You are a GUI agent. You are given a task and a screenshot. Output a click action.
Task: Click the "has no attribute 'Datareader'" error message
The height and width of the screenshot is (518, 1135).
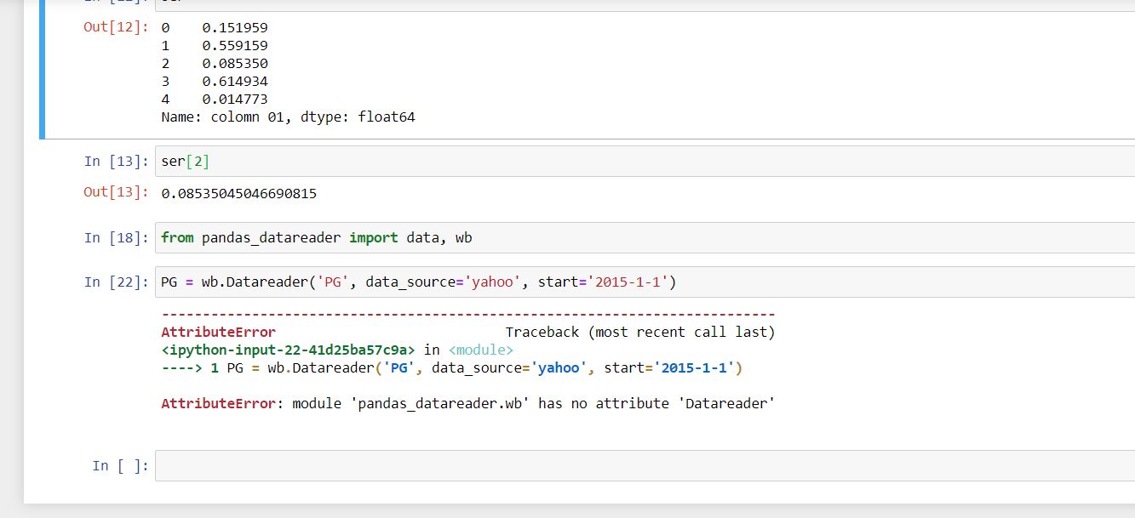pos(467,403)
